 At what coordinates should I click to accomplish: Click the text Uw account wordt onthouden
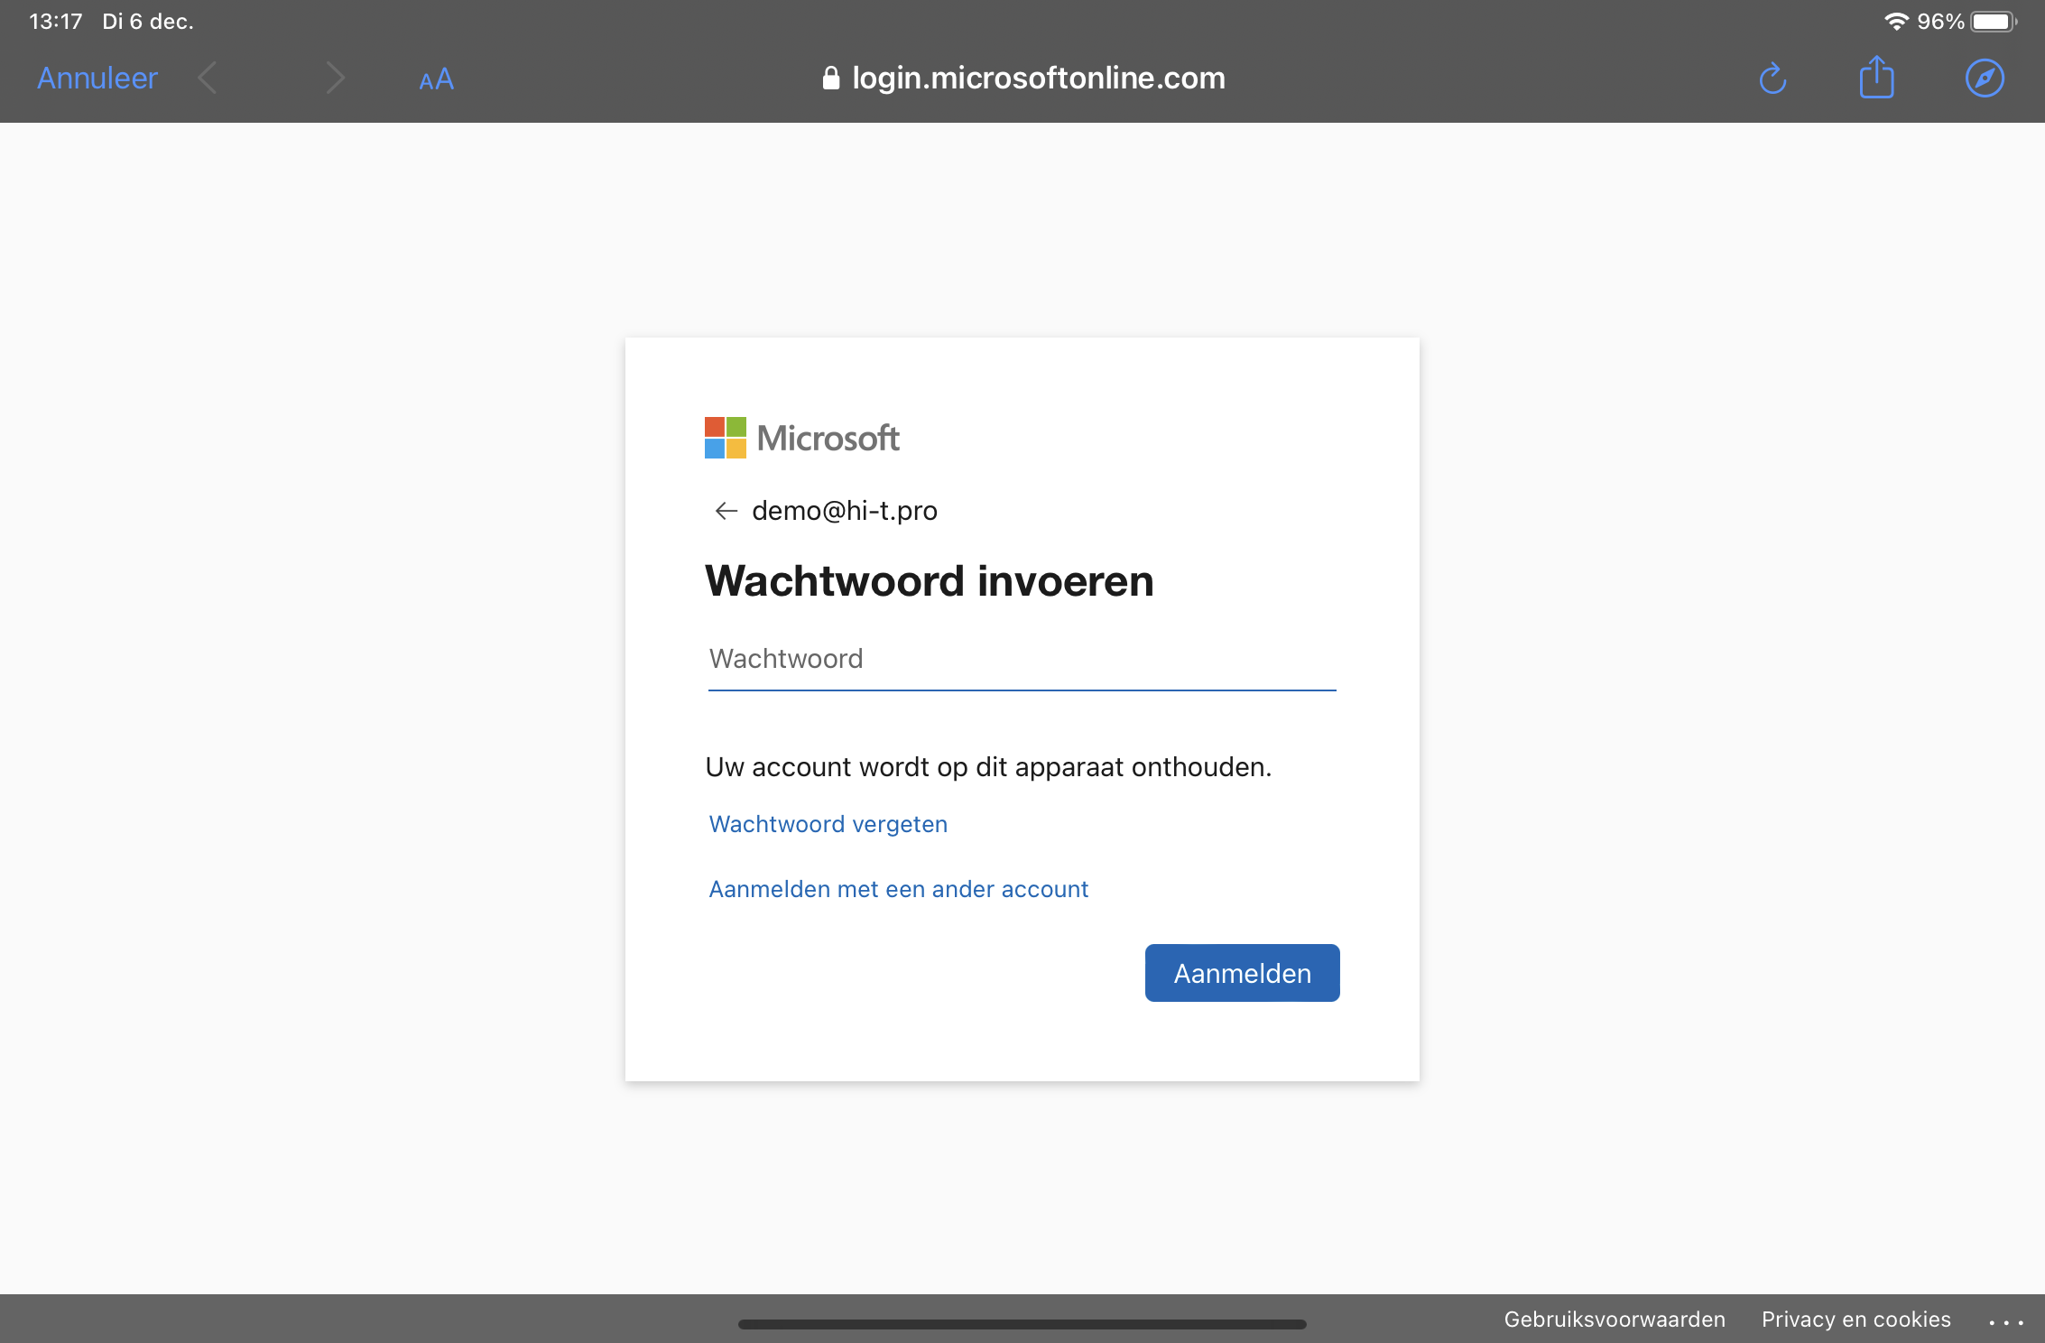tap(988, 767)
